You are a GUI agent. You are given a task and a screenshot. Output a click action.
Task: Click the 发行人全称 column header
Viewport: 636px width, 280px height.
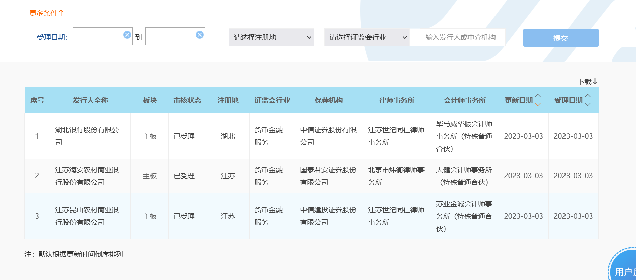(90, 100)
